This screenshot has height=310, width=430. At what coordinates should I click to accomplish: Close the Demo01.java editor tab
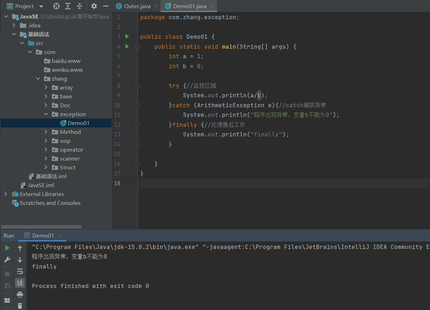pos(212,6)
